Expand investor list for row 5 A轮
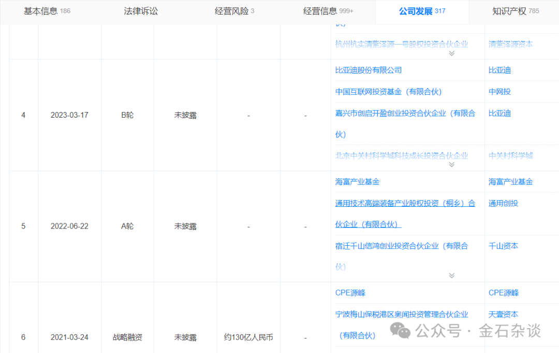Image resolution: width=559 pixels, height=353 pixels. point(451,276)
